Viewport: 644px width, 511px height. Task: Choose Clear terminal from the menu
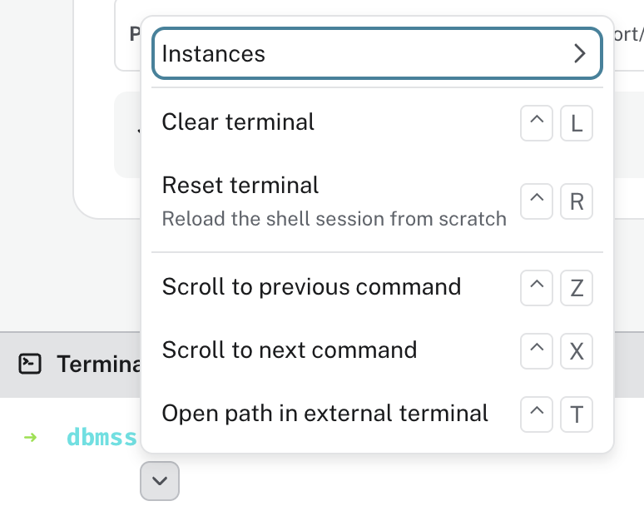tap(377, 123)
